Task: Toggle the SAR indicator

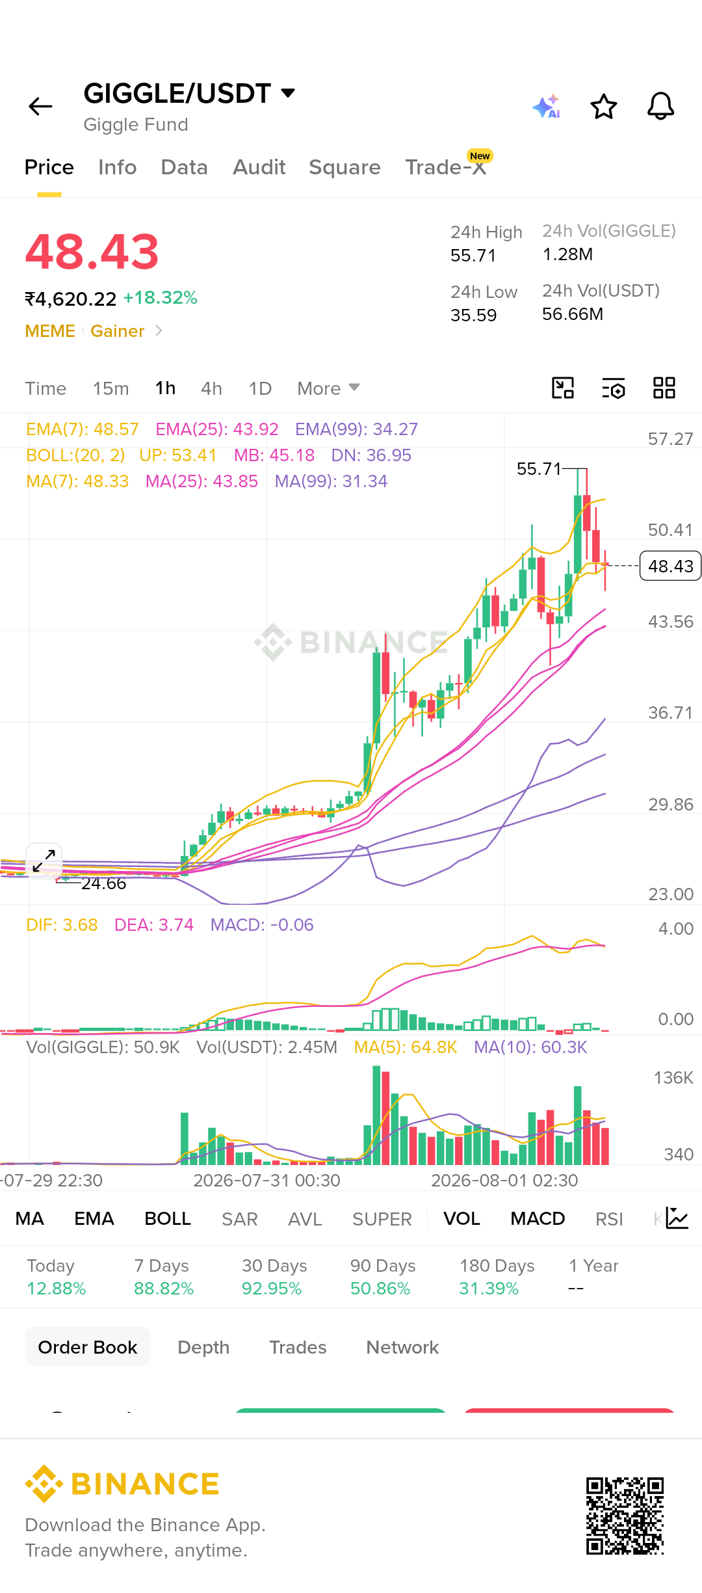Action: tap(240, 1218)
